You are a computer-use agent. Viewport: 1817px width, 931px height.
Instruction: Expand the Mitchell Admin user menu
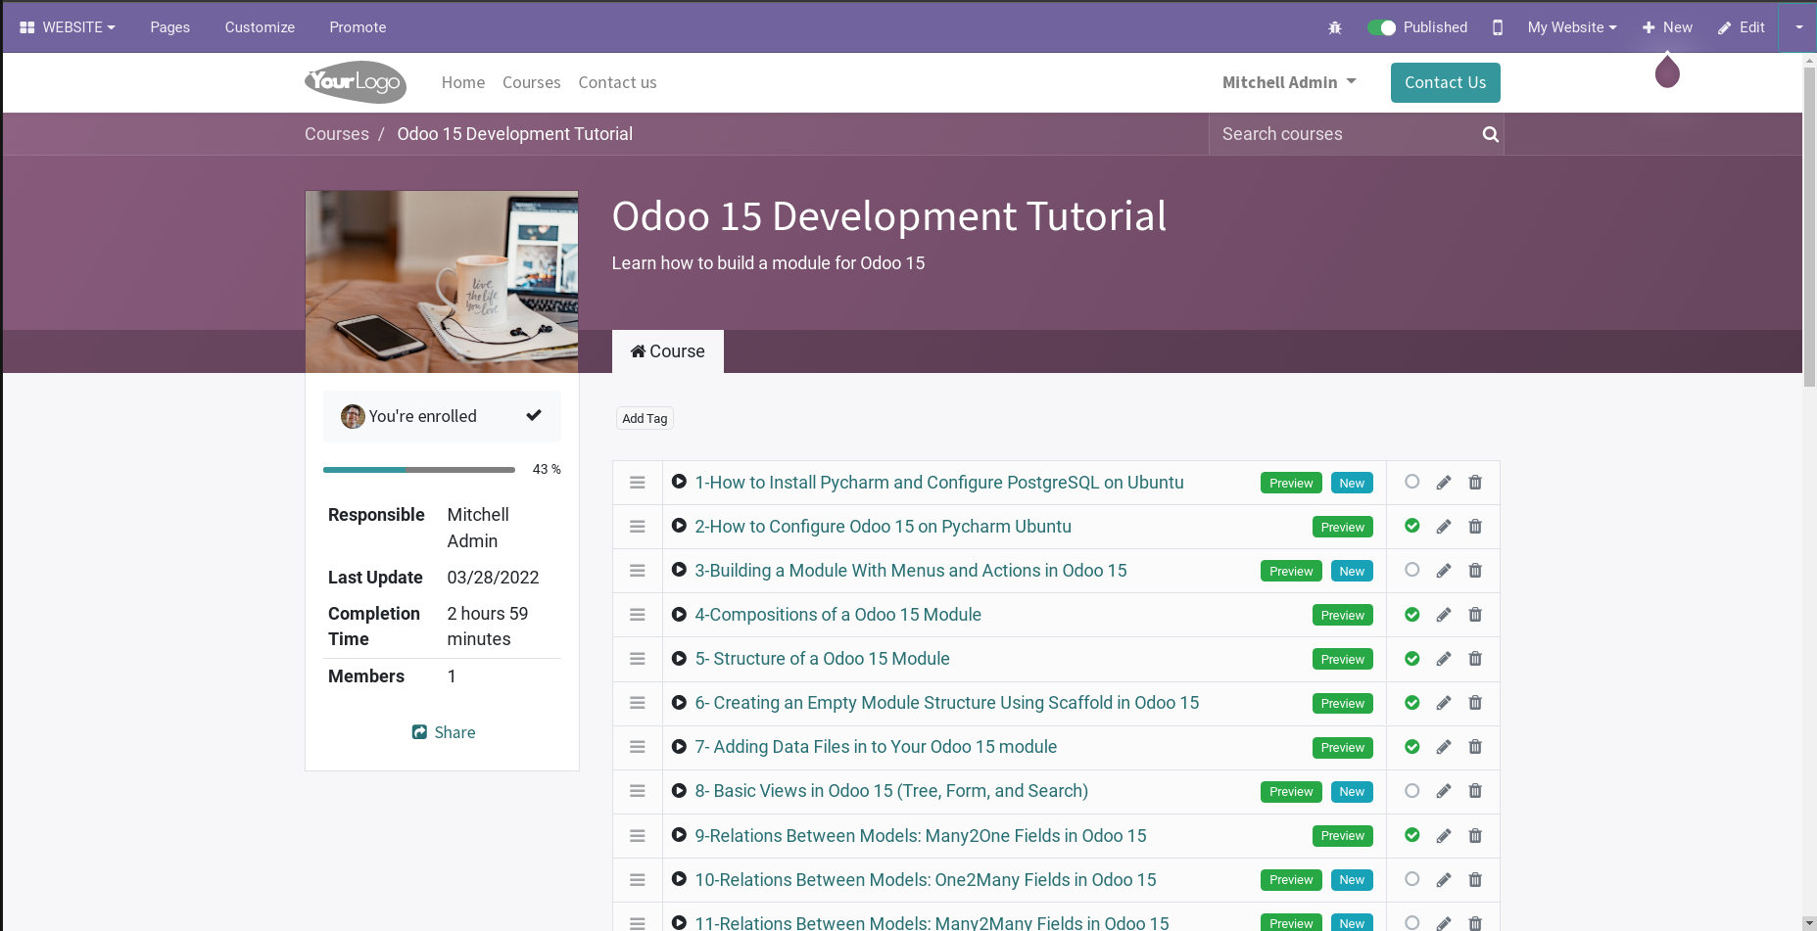[1289, 82]
